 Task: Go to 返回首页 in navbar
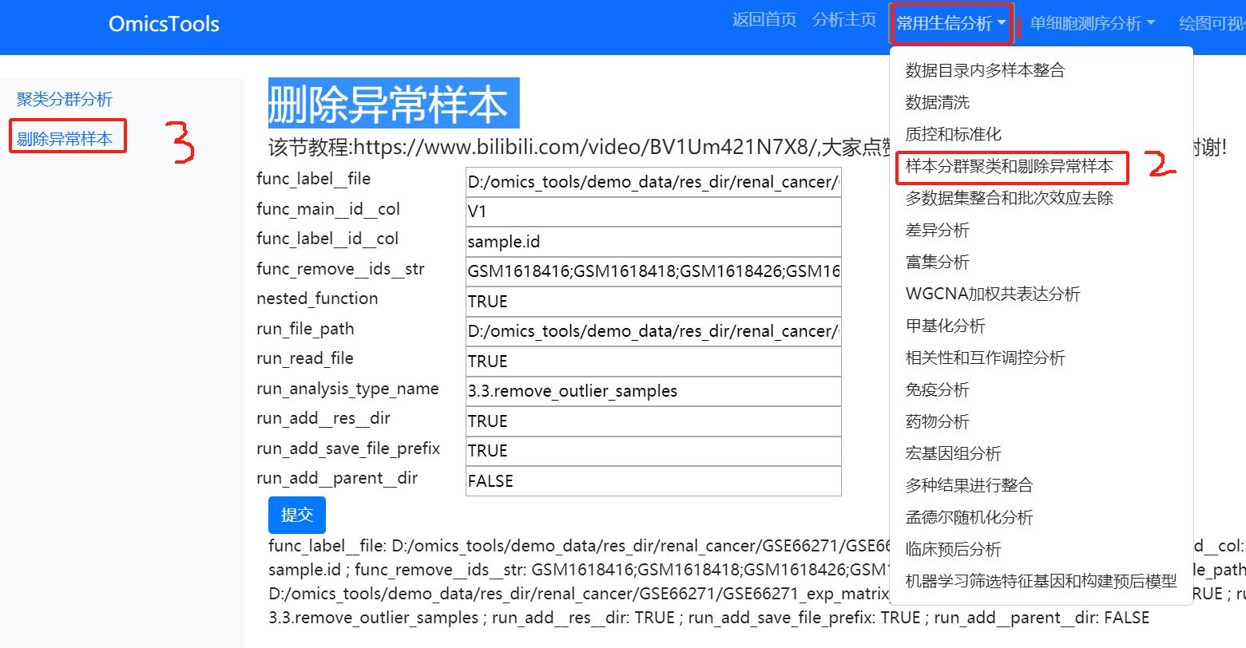point(764,20)
